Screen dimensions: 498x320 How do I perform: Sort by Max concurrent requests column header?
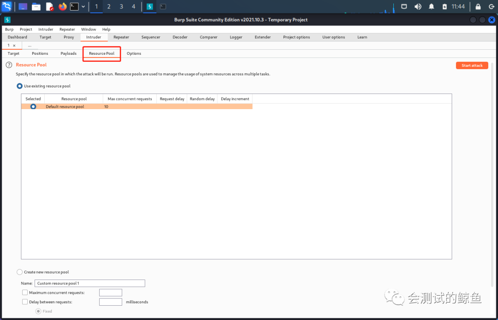[x=130, y=99]
